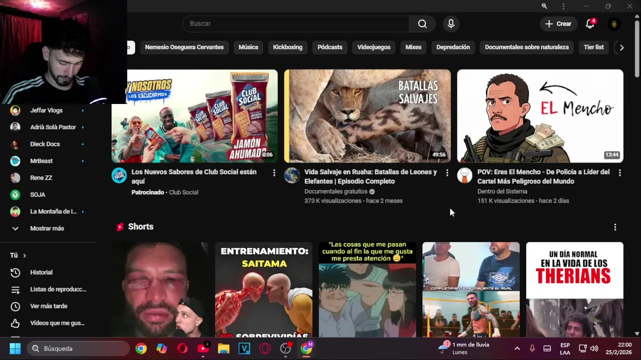Open Batallas Salvajes lion video thumbnail
The image size is (641, 360).
pos(367,116)
